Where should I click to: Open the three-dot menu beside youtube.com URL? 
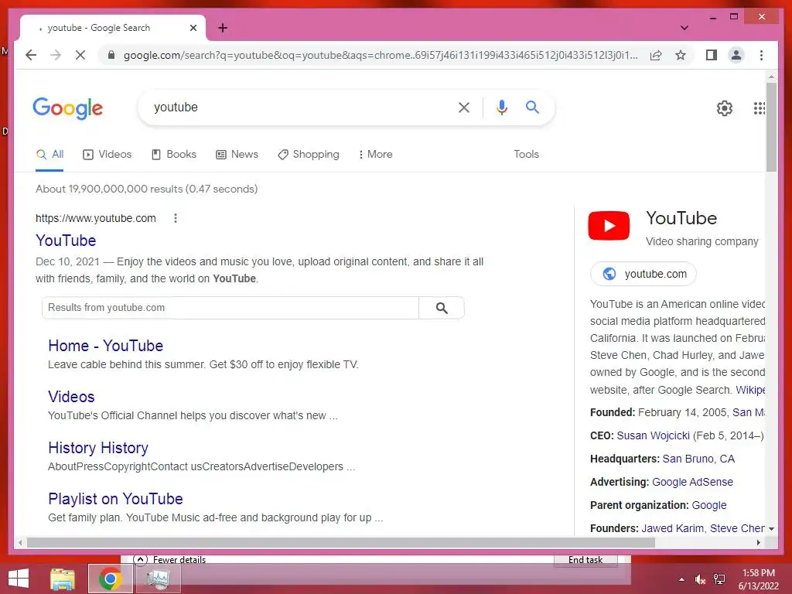pos(176,218)
